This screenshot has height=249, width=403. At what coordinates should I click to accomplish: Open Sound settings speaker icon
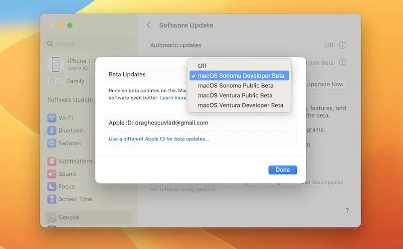coord(52,174)
